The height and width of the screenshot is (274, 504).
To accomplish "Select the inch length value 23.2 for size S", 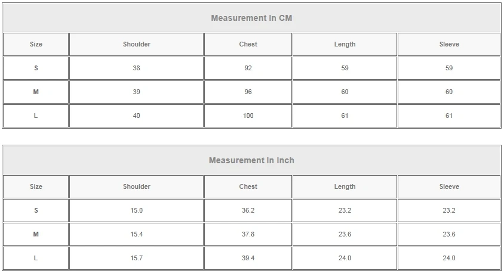I will tap(345, 210).
